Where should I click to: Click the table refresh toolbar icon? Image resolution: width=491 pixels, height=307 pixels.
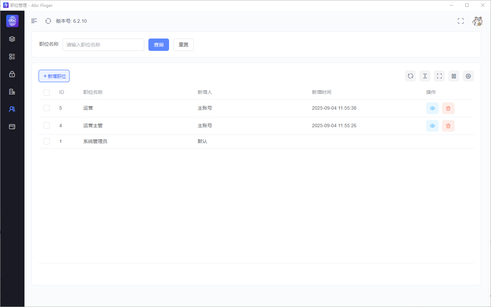point(410,76)
